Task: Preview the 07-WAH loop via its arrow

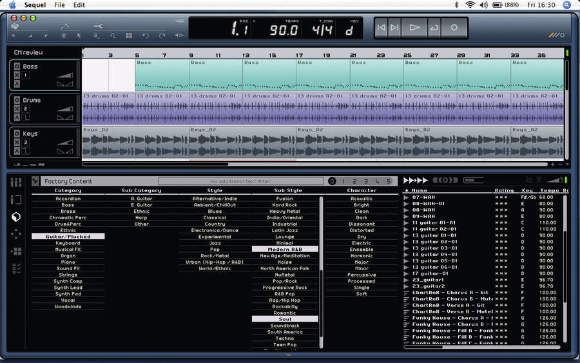Action: click(x=407, y=197)
